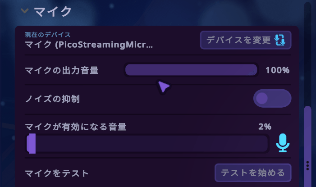Click the three-dot icon on the right edge

click(307, 165)
